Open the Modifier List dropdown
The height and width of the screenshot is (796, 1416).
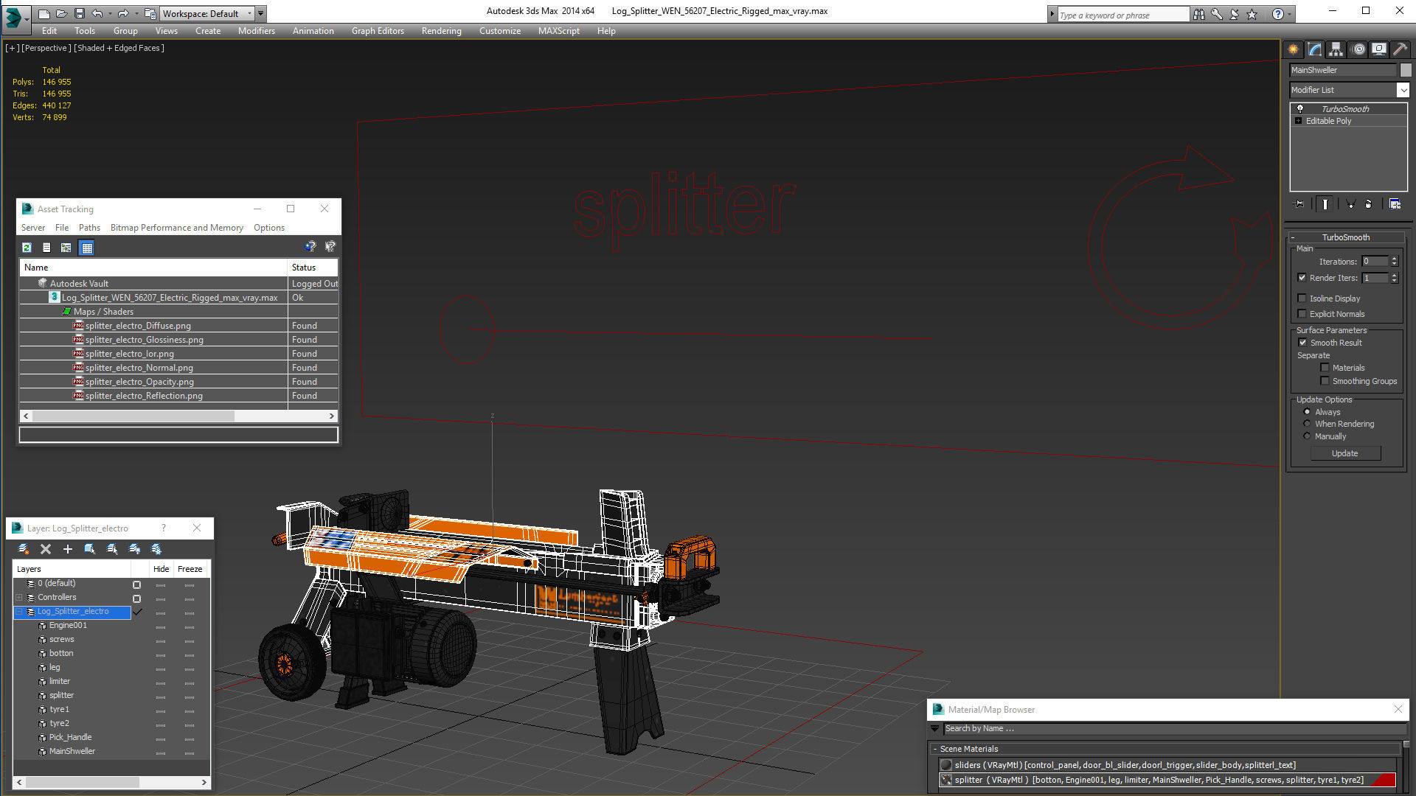coord(1402,90)
